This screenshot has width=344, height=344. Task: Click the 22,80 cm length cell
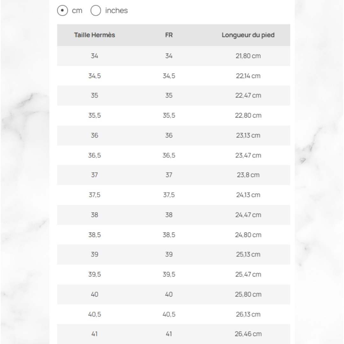tap(248, 115)
